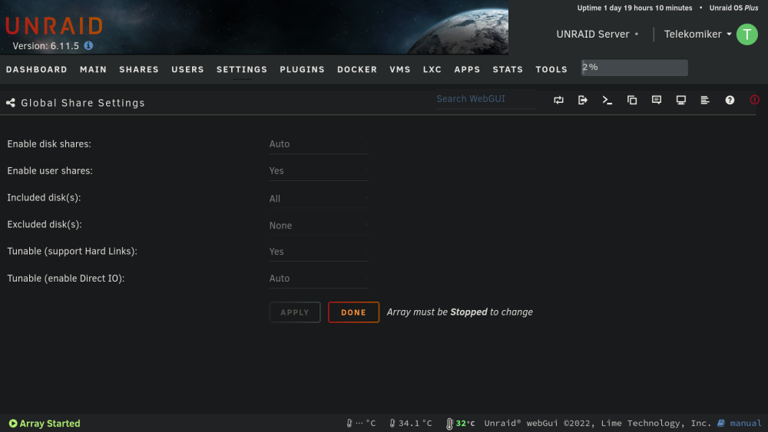Select the Settings tab
Image resolution: width=768 pixels, height=432 pixels.
coord(242,70)
